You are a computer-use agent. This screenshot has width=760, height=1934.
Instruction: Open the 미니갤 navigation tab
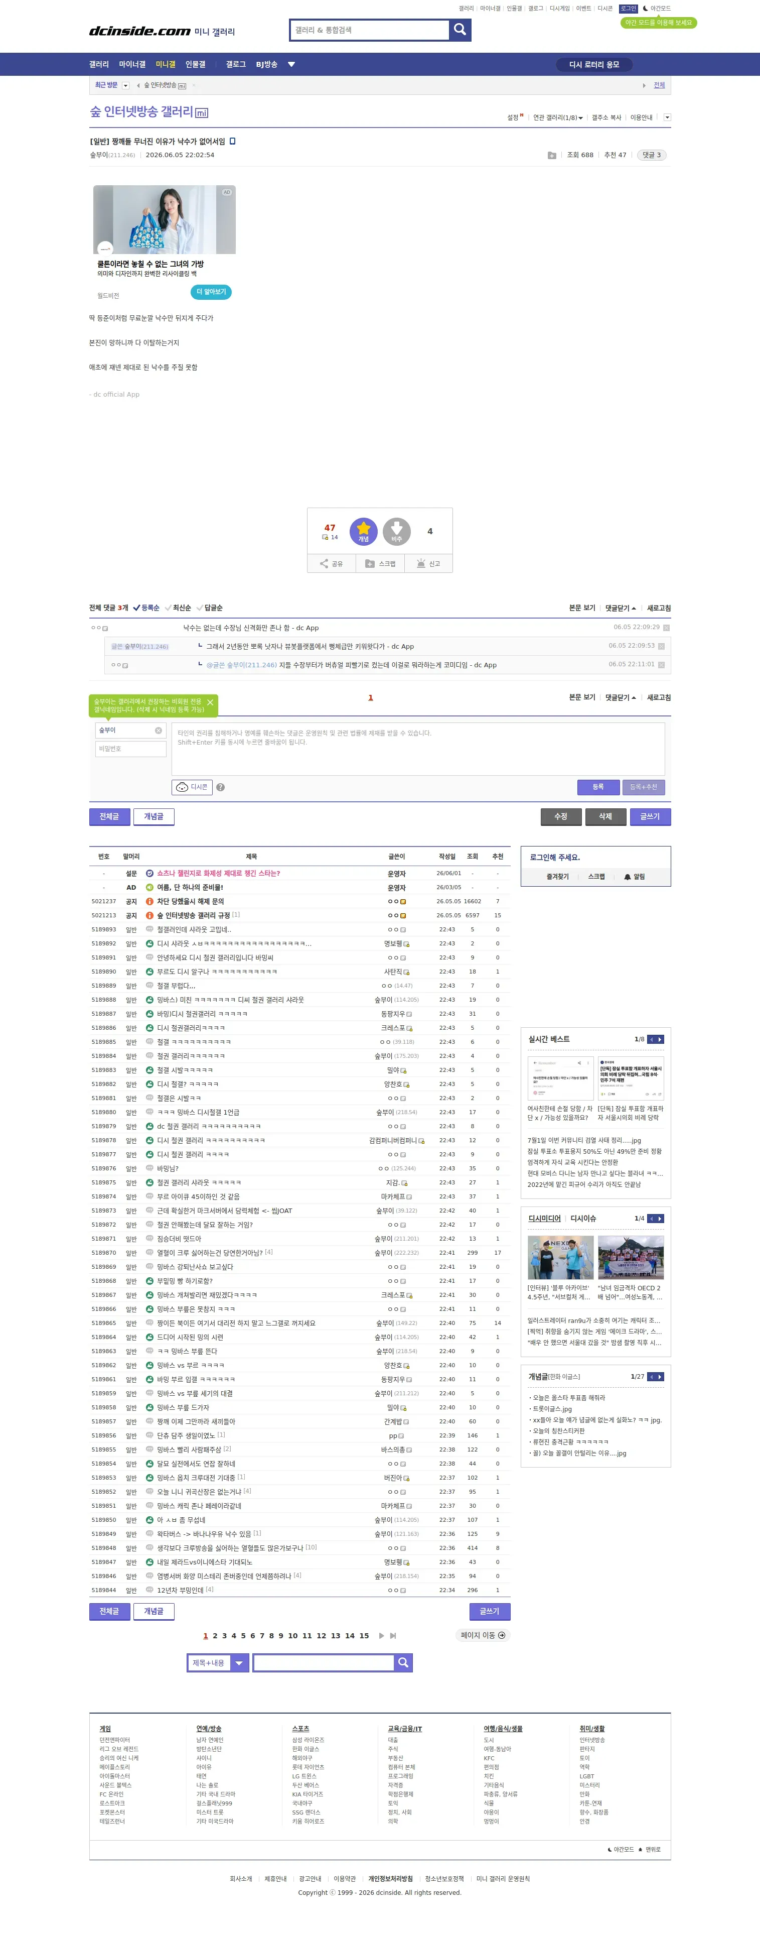(x=166, y=65)
